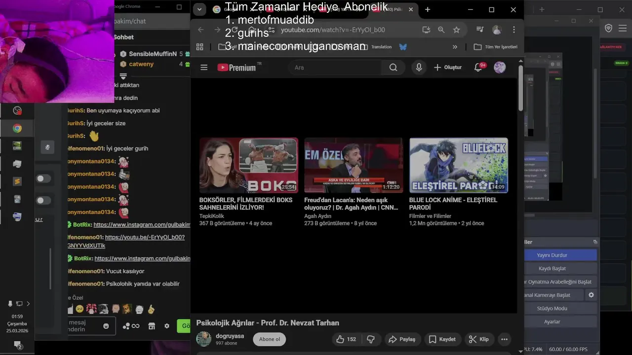This screenshot has width=632, height=355.
Task: Save video with the Kaydet button
Action: pos(442,339)
